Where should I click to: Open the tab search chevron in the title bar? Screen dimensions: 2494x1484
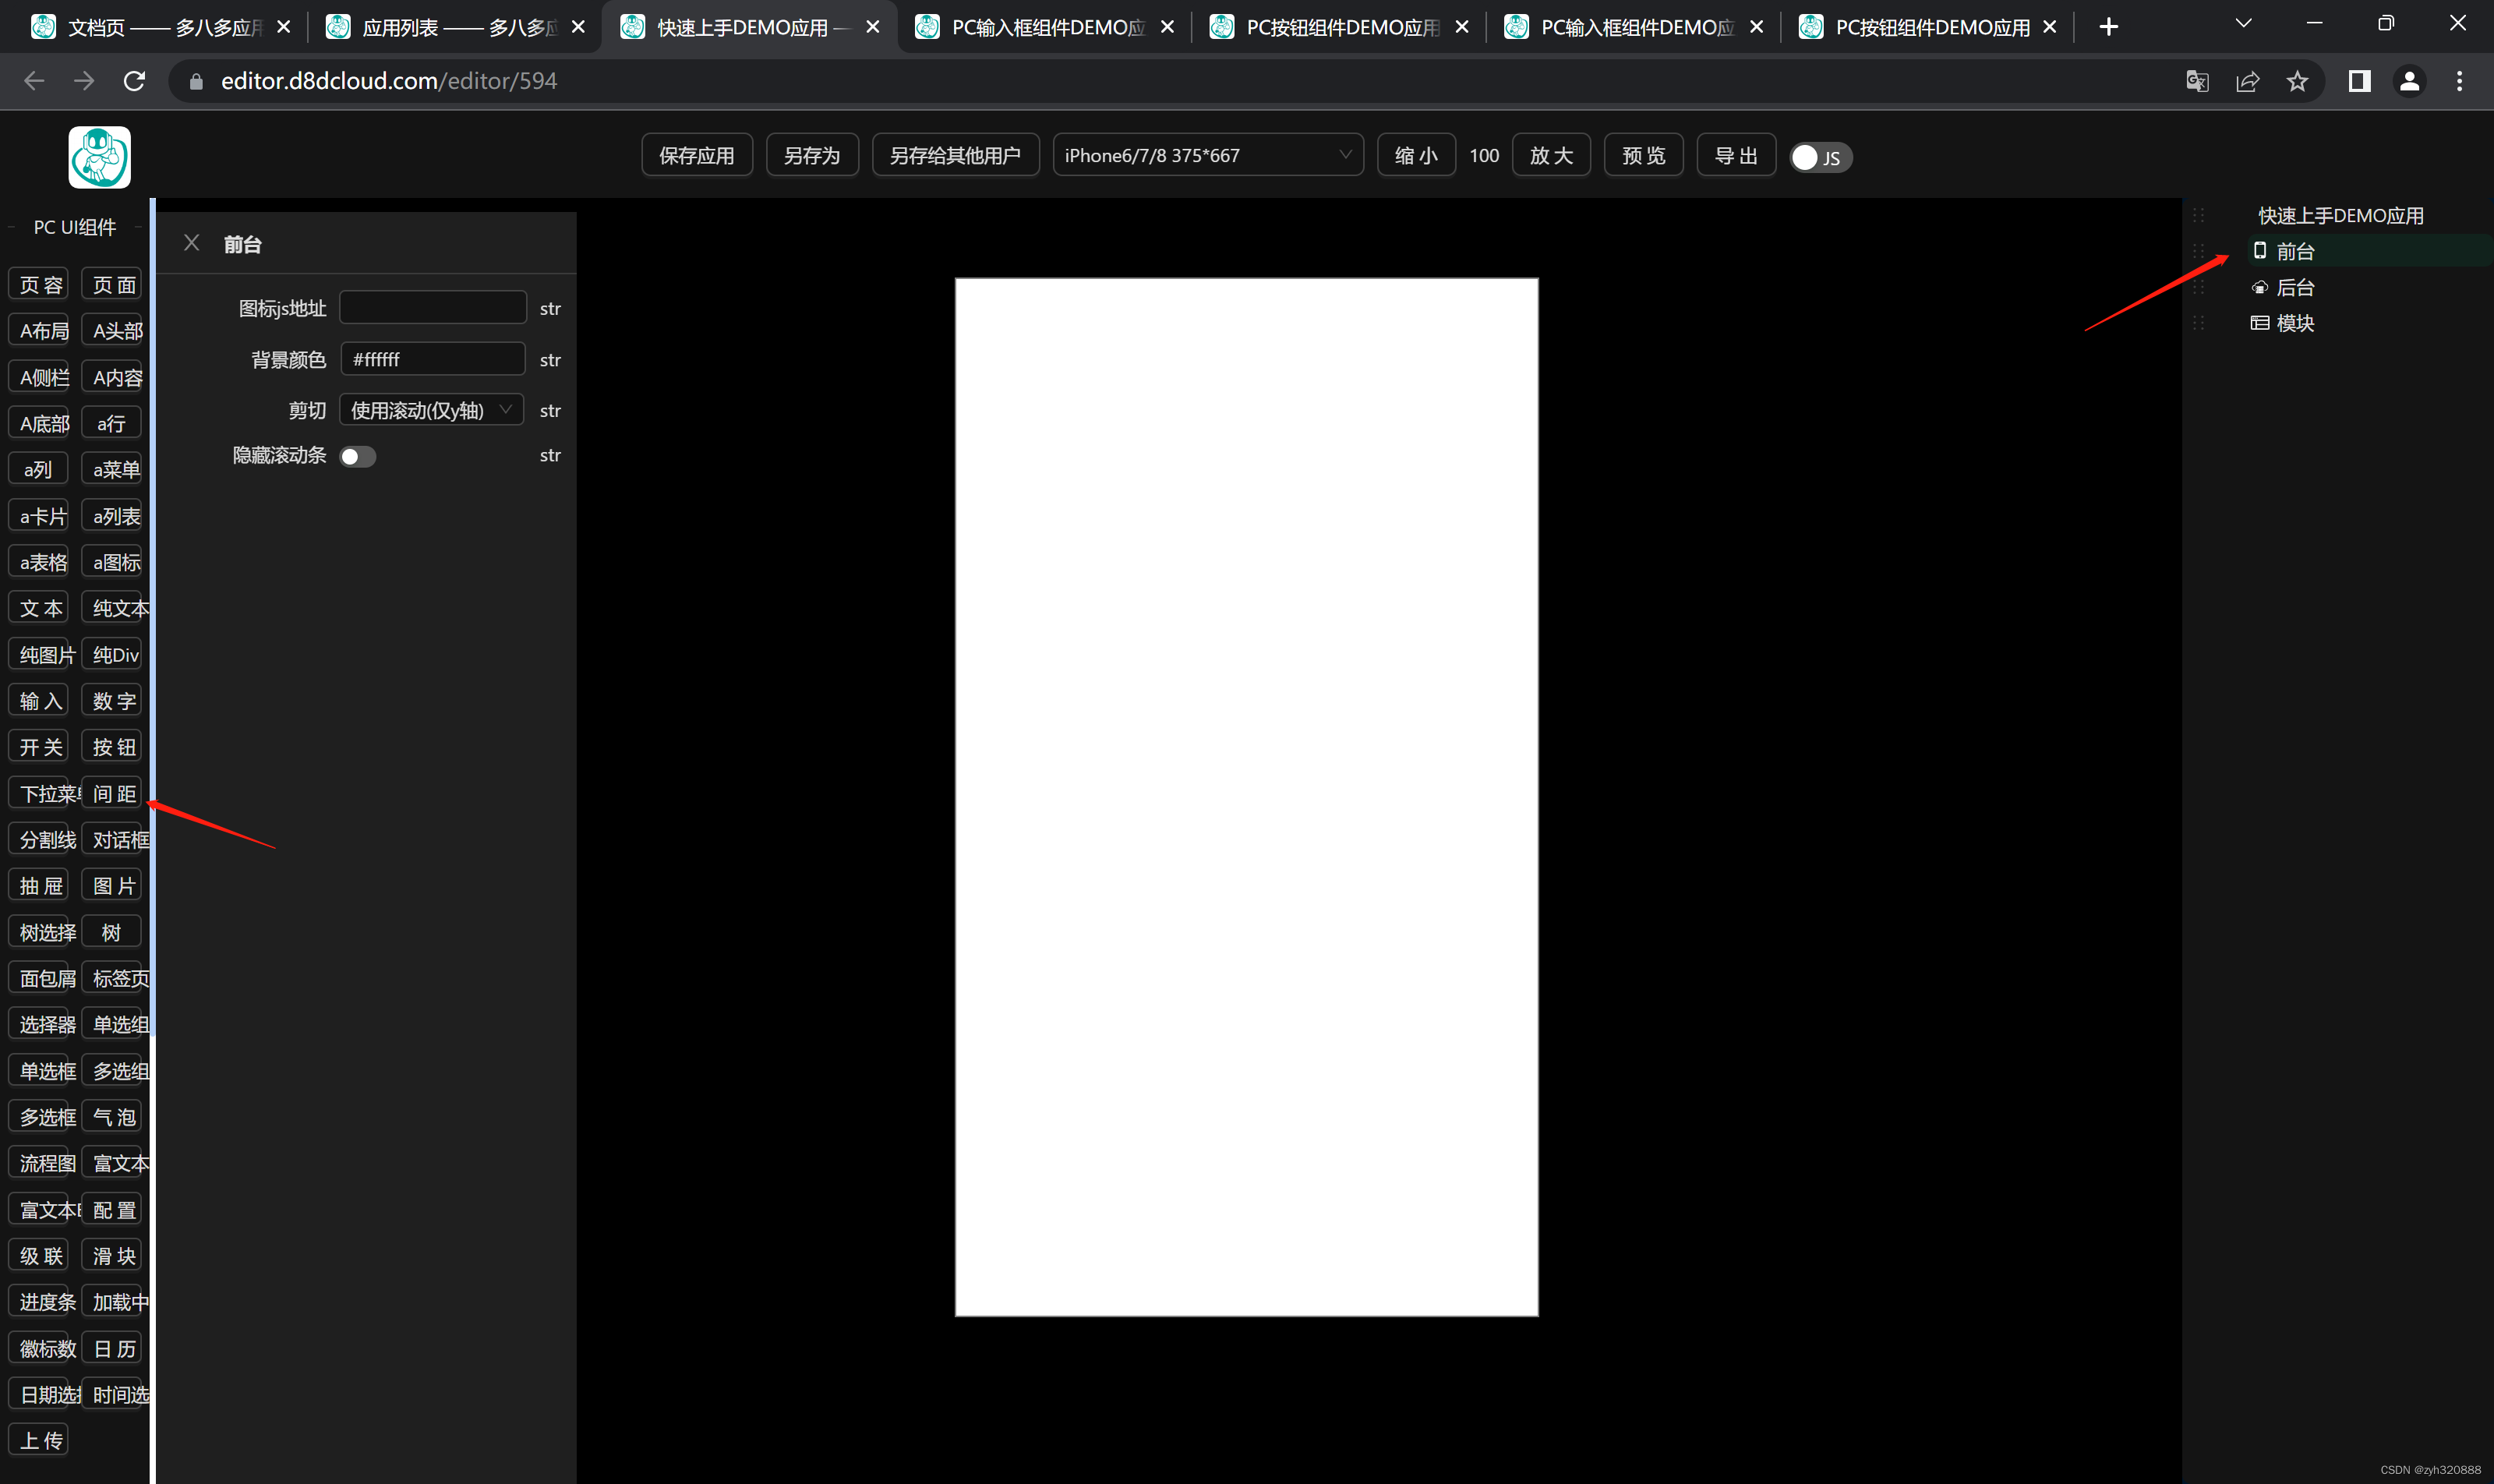(x=2244, y=24)
